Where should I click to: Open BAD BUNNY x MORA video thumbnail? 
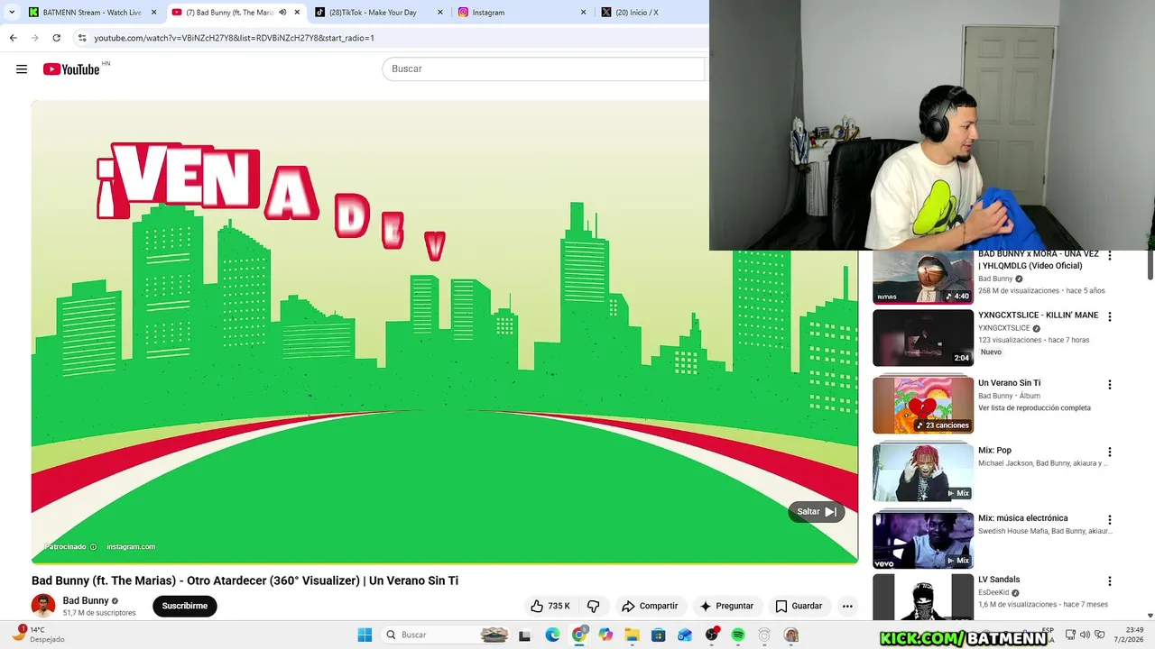(923, 277)
